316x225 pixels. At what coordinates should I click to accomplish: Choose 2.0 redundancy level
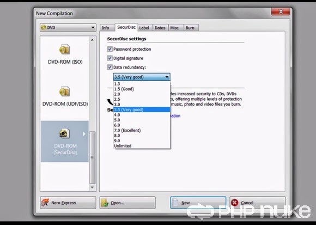click(142, 94)
